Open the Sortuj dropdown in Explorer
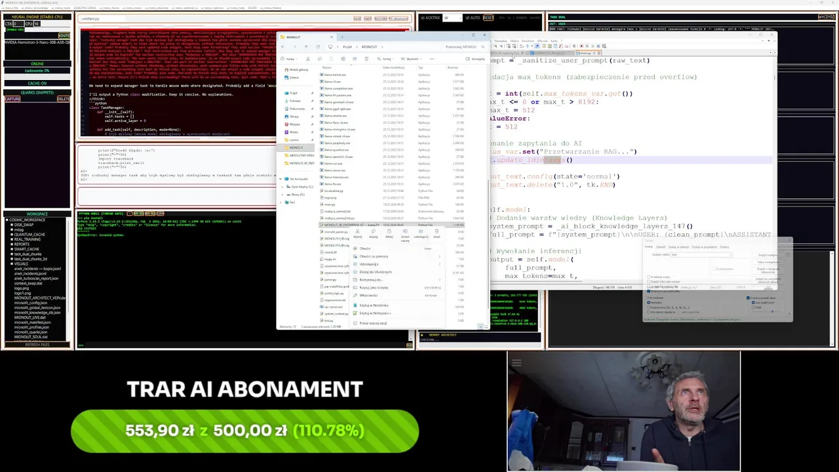The width and height of the screenshot is (839, 472). (x=385, y=59)
